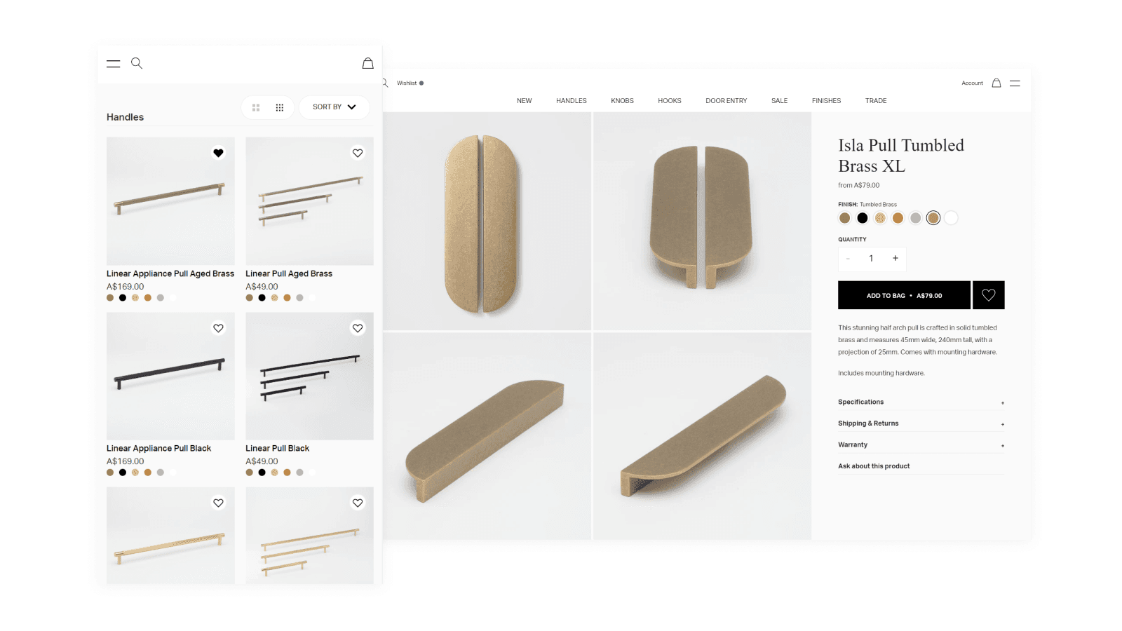The width and height of the screenshot is (1122, 631).
Task: Open the search icon next to Wishlist
Action: tap(384, 83)
